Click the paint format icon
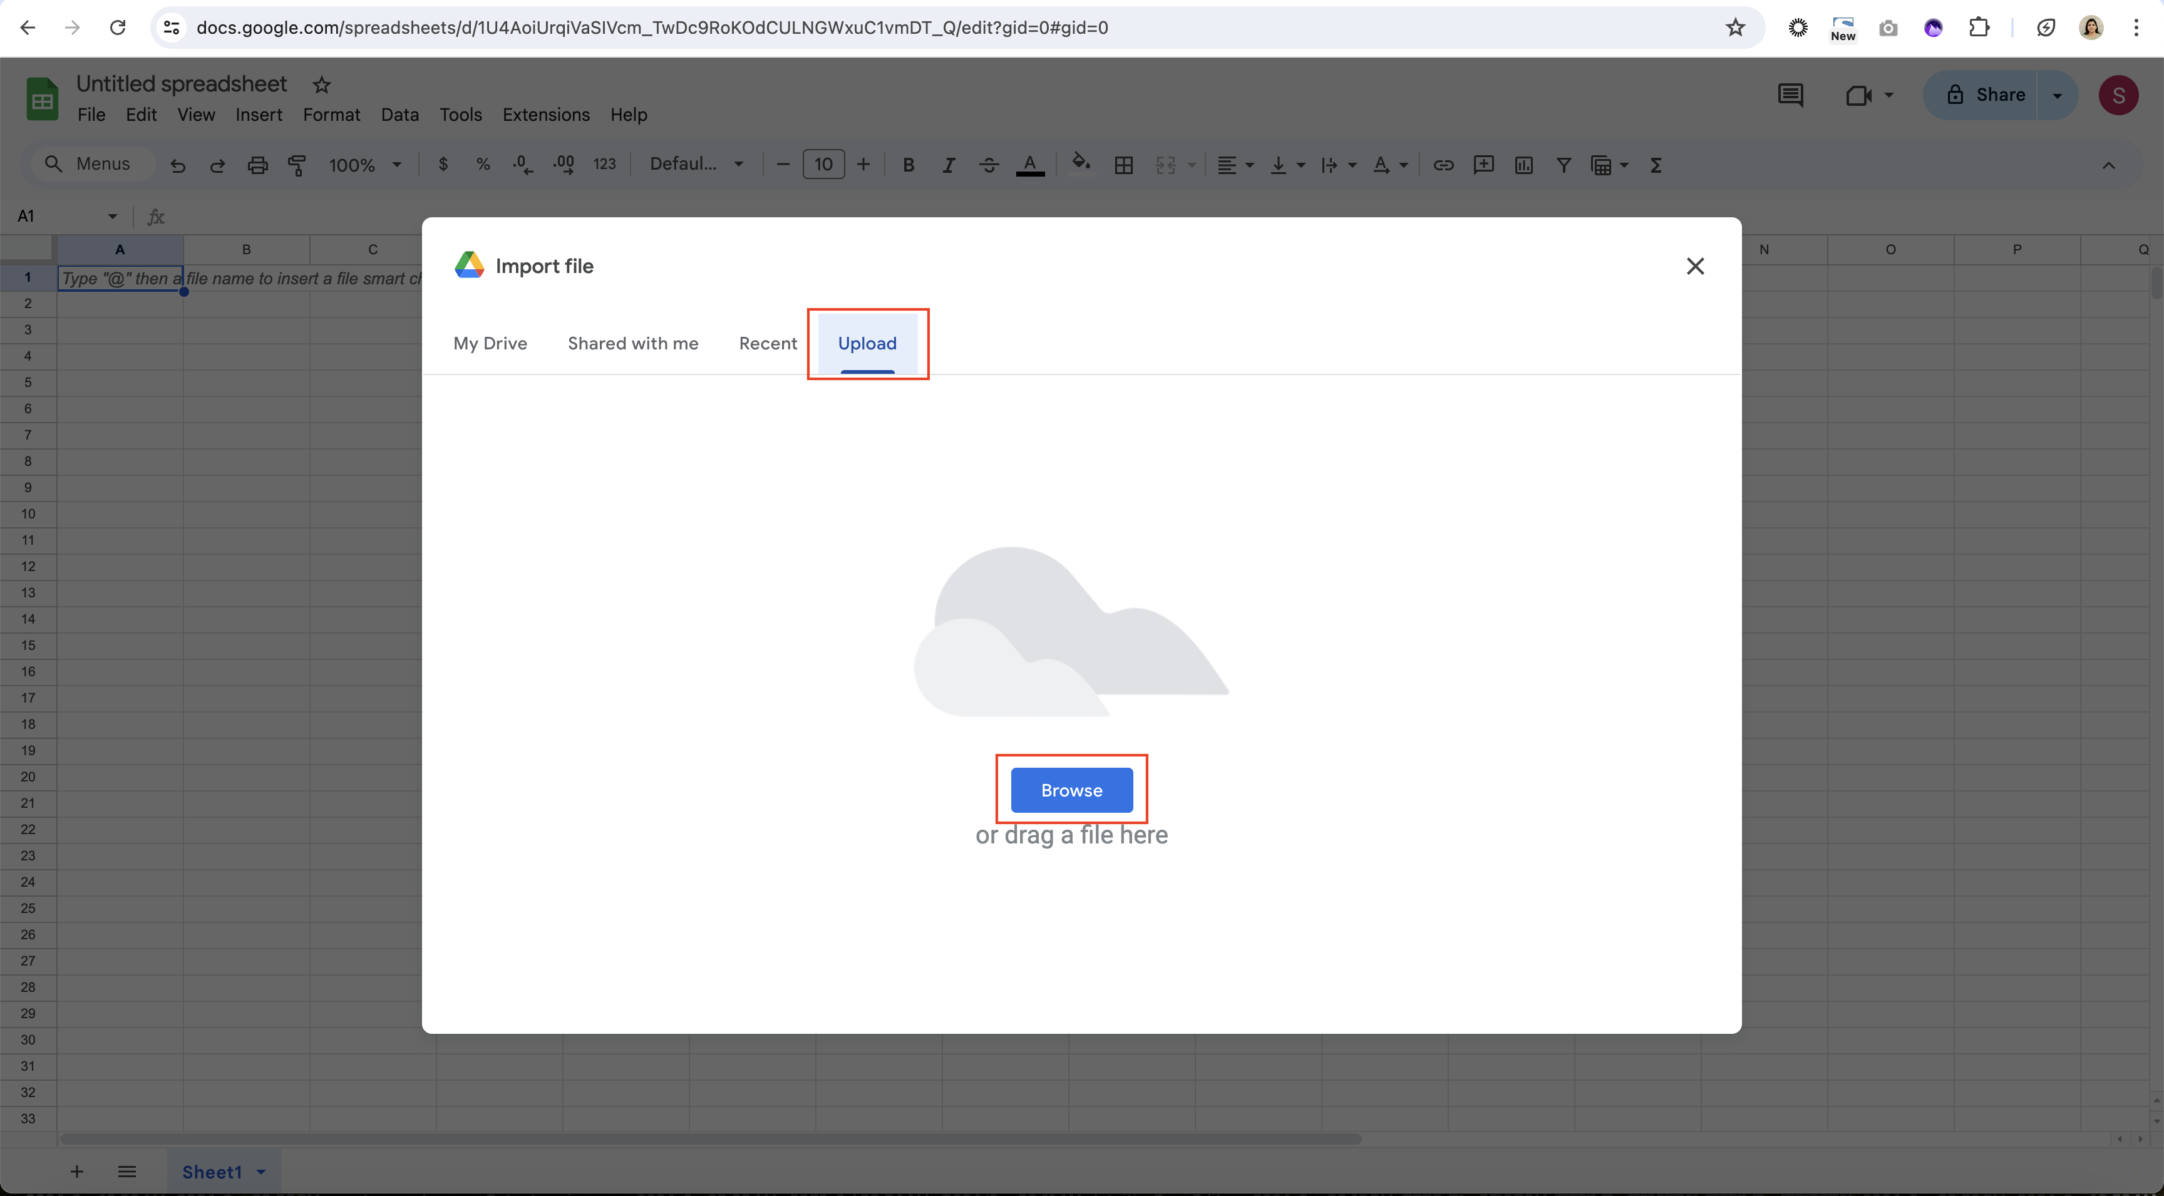 point(297,165)
